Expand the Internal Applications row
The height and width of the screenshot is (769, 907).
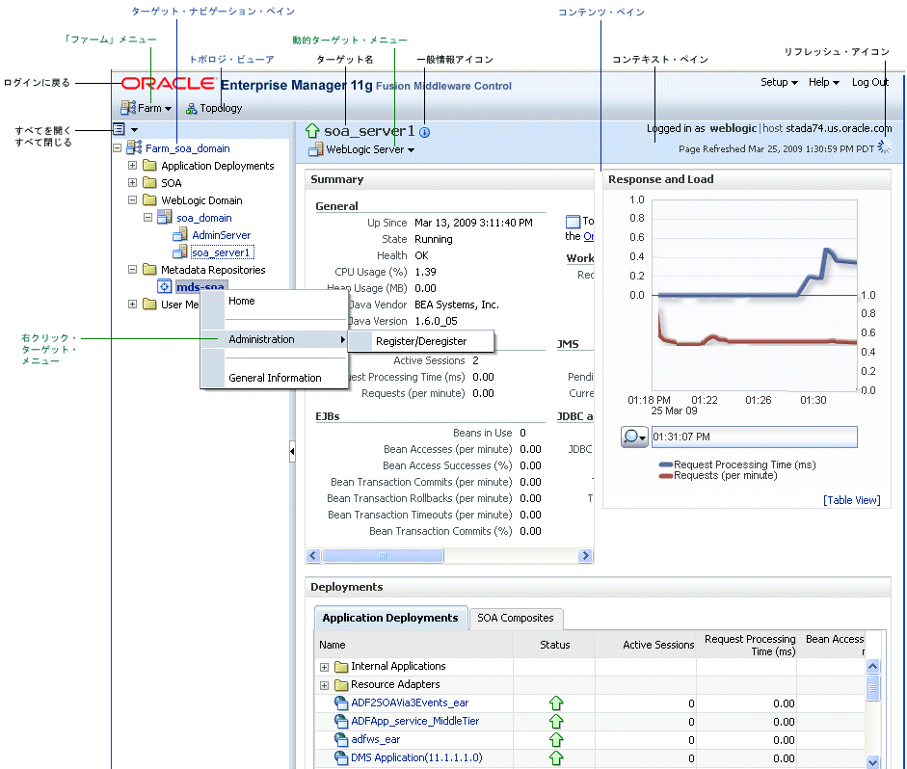tap(324, 667)
